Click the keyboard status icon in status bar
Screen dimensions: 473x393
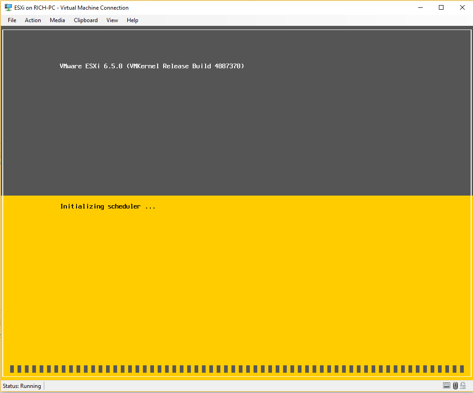pyautogui.click(x=446, y=386)
